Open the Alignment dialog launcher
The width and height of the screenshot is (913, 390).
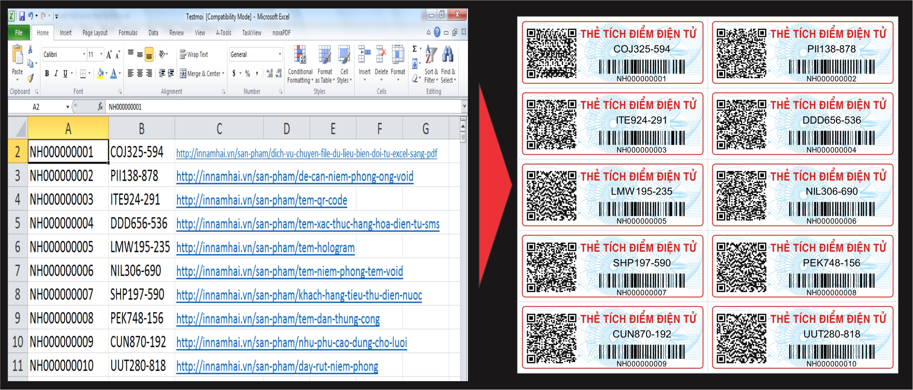click(224, 92)
